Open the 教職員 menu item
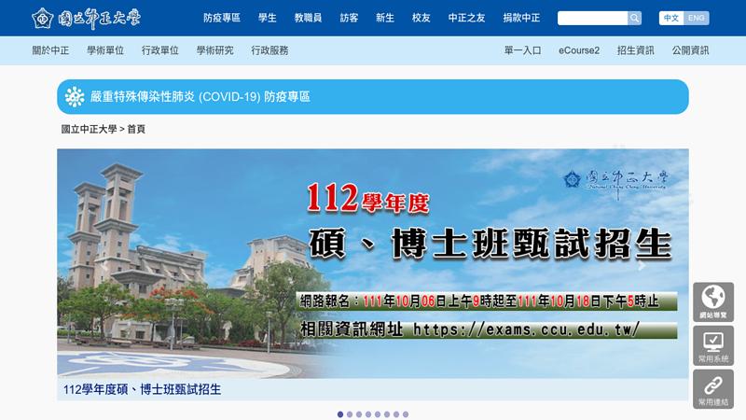 308,18
